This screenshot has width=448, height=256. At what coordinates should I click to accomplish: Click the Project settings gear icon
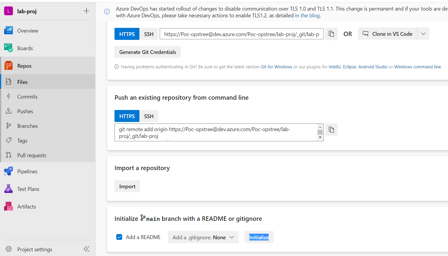pyautogui.click(x=9, y=249)
